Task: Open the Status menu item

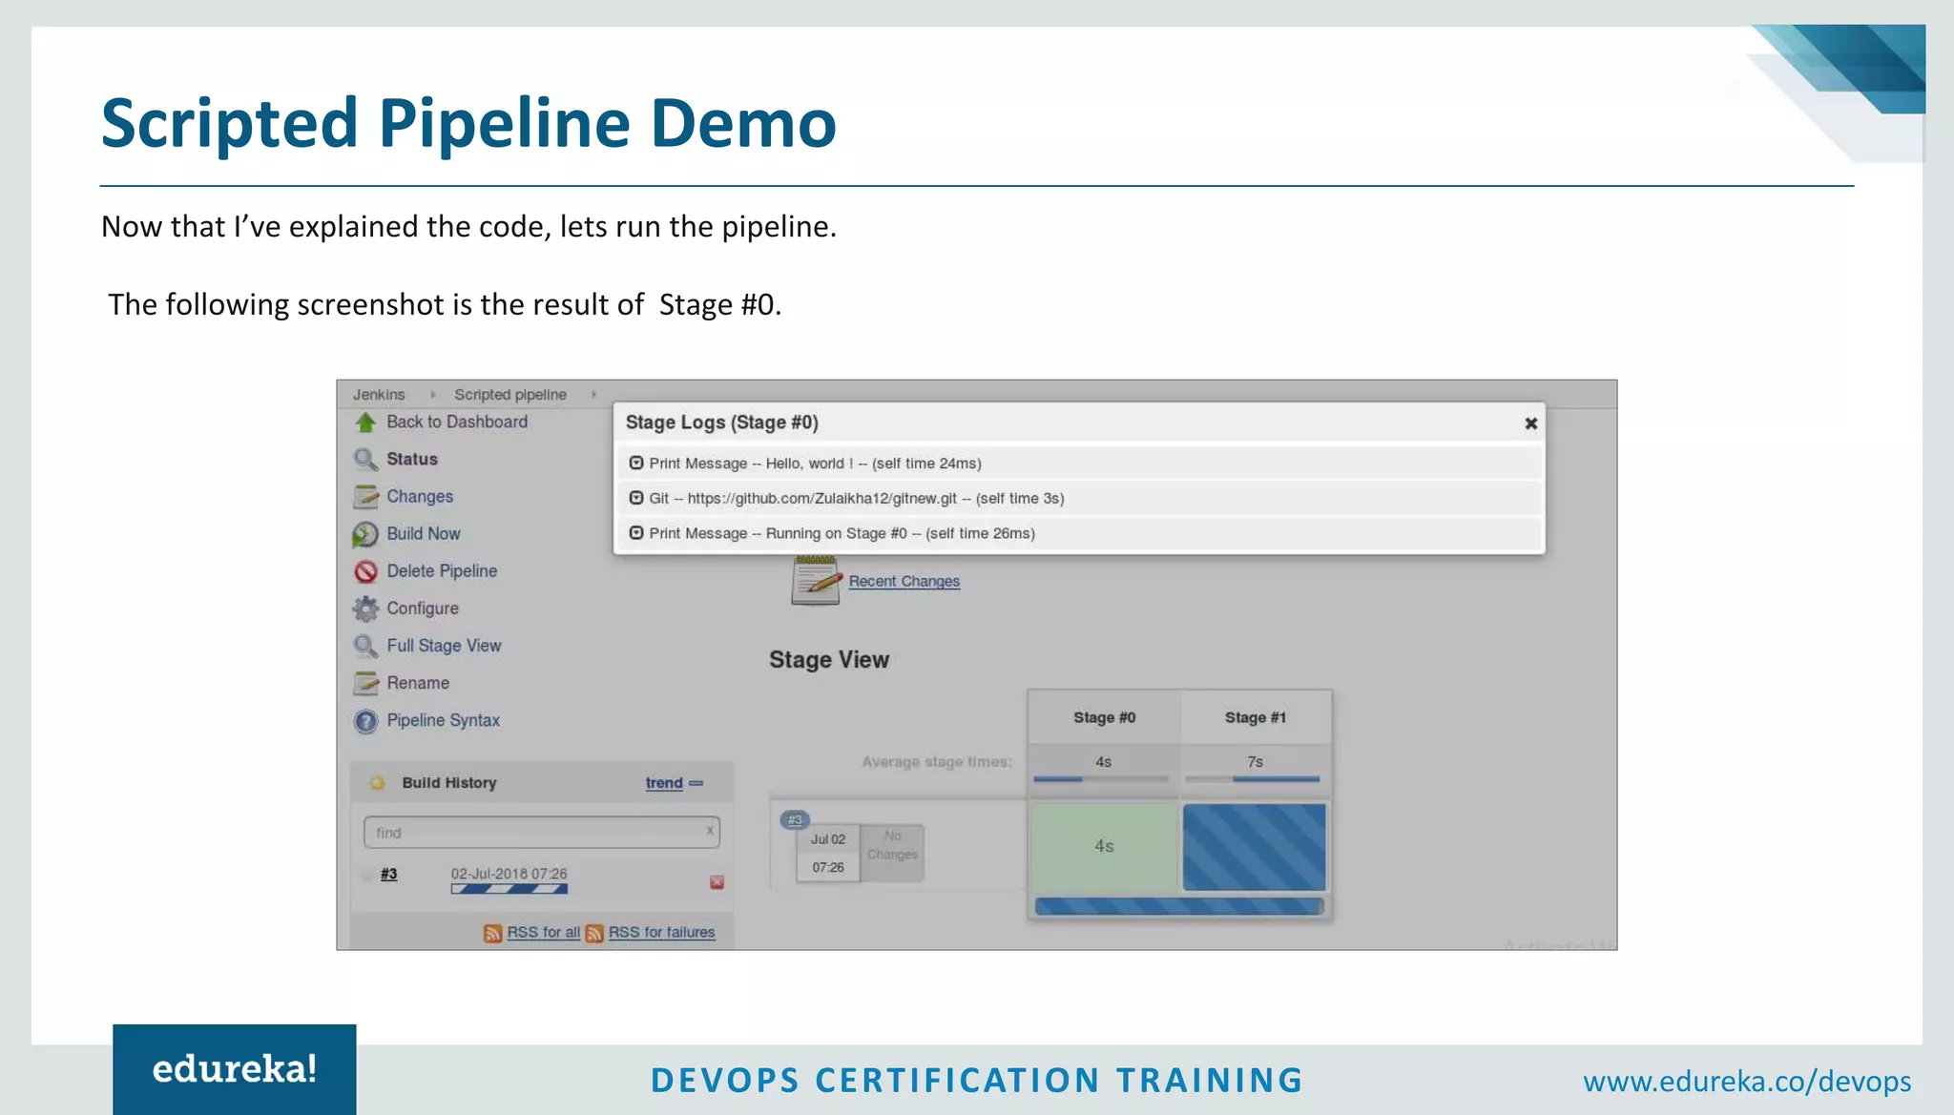Action: point(411,459)
